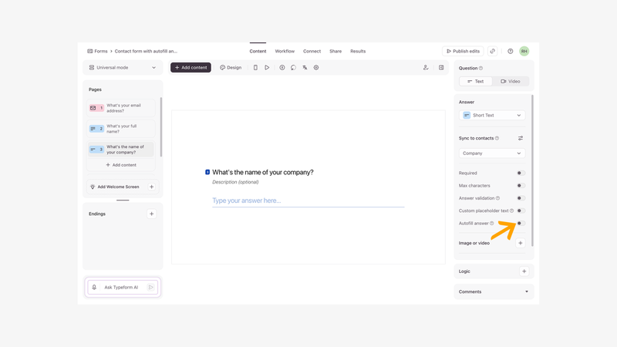Click microphone icon in Ask Typeform AI

94,287
